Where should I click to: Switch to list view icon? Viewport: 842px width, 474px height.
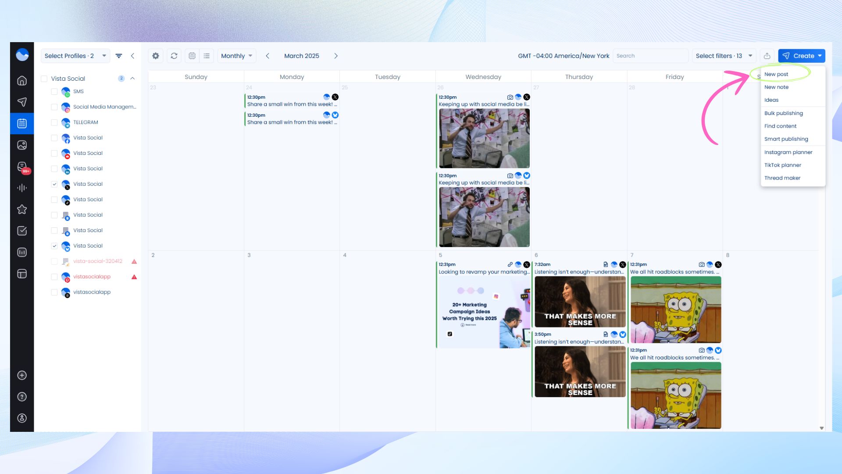[207, 56]
